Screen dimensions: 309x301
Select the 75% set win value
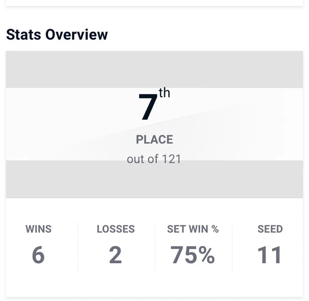[193, 255]
